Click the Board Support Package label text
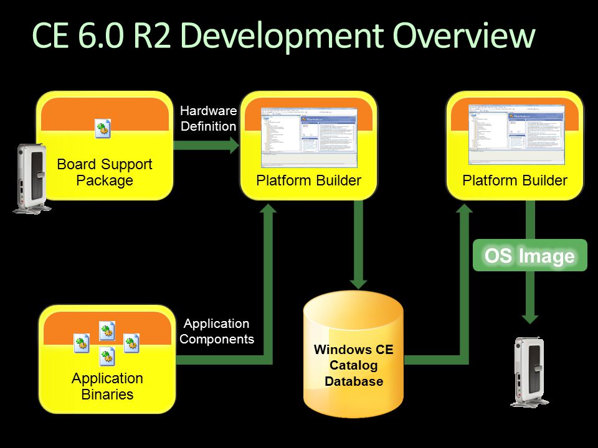Screen dimensions: 598x448 point(105,172)
